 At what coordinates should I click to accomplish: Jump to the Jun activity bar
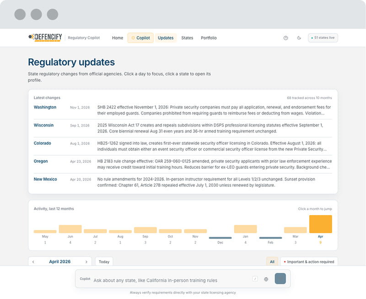(70, 229)
